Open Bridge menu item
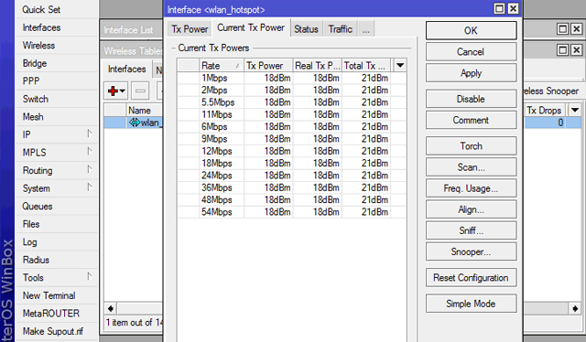This screenshot has width=586, height=342. [x=57, y=63]
